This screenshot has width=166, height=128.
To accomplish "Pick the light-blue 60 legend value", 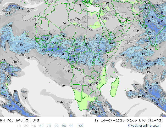I will coord(41,126).
